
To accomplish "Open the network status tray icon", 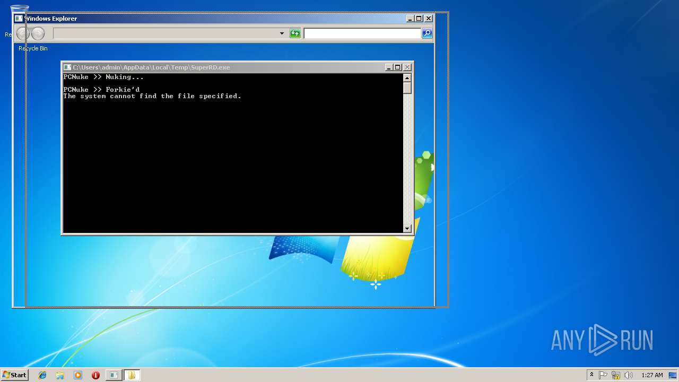I will pyautogui.click(x=616, y=375).
